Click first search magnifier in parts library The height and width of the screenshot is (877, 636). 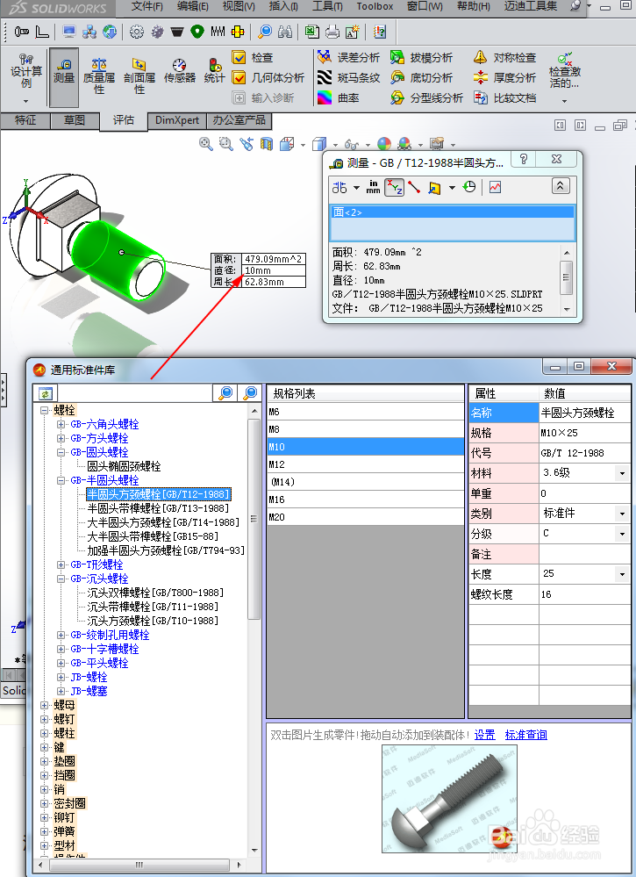[225, 393]
